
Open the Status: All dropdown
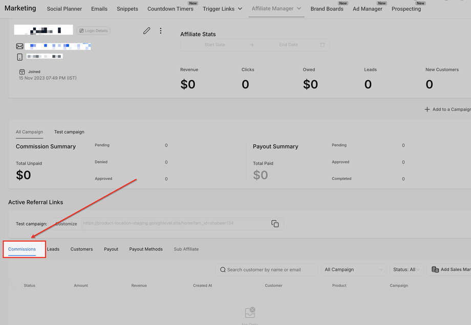tap(408, 270)
